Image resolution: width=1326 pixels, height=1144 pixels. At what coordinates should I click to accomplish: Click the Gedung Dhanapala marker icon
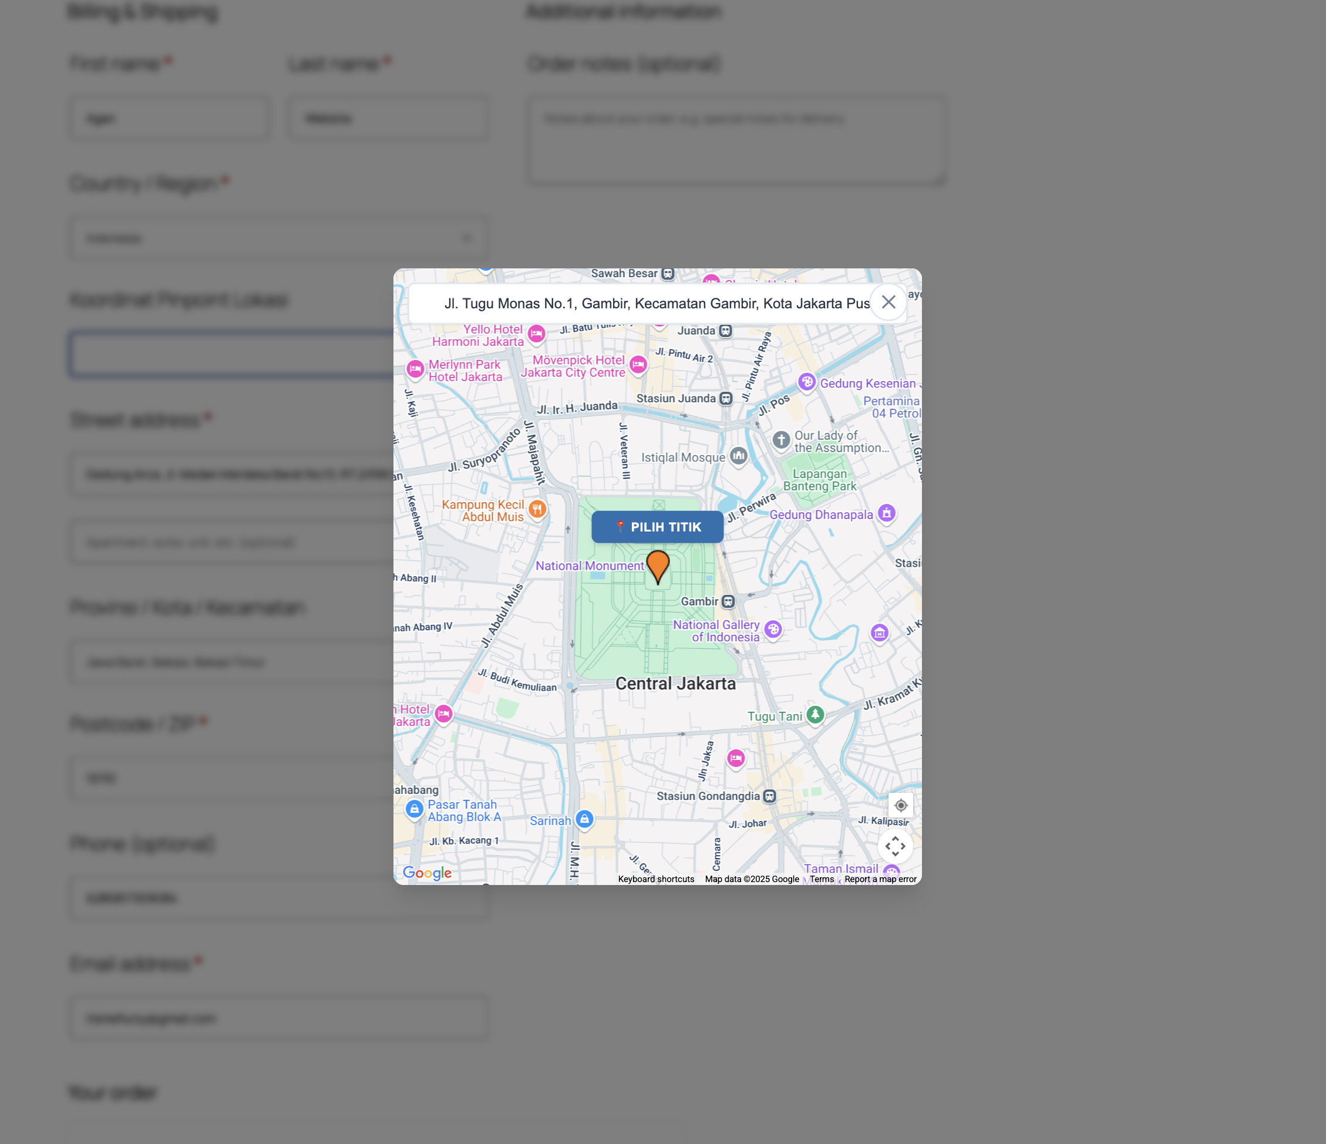[x=886, y=513]
